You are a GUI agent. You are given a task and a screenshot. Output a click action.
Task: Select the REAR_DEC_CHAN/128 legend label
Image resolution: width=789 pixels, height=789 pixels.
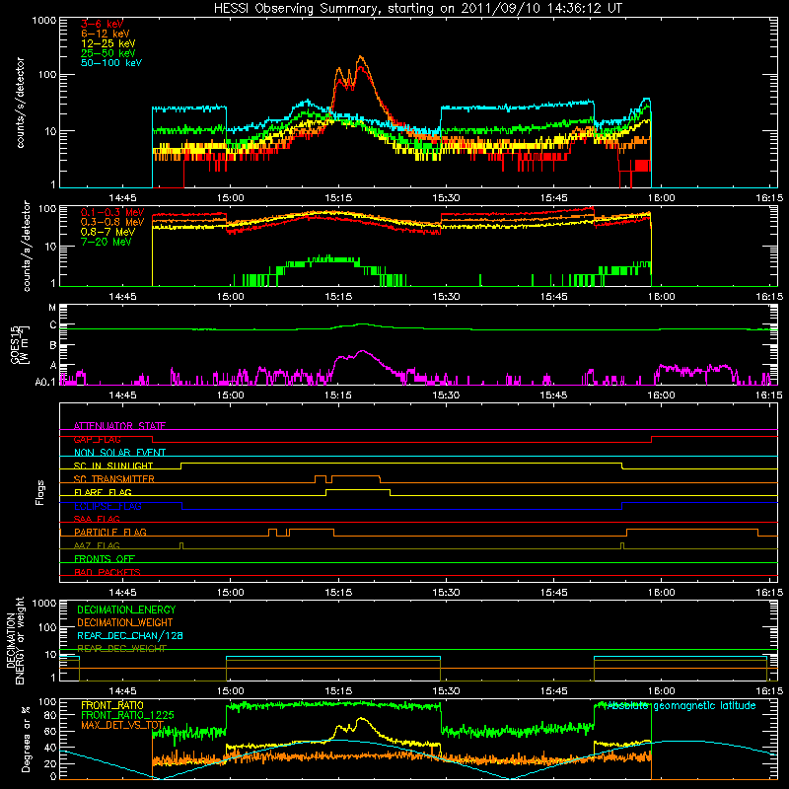(x=130, y=635)
